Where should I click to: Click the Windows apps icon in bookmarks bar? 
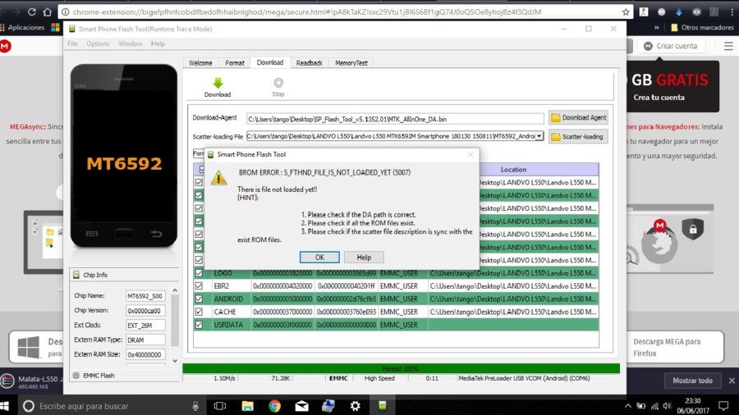55,27
